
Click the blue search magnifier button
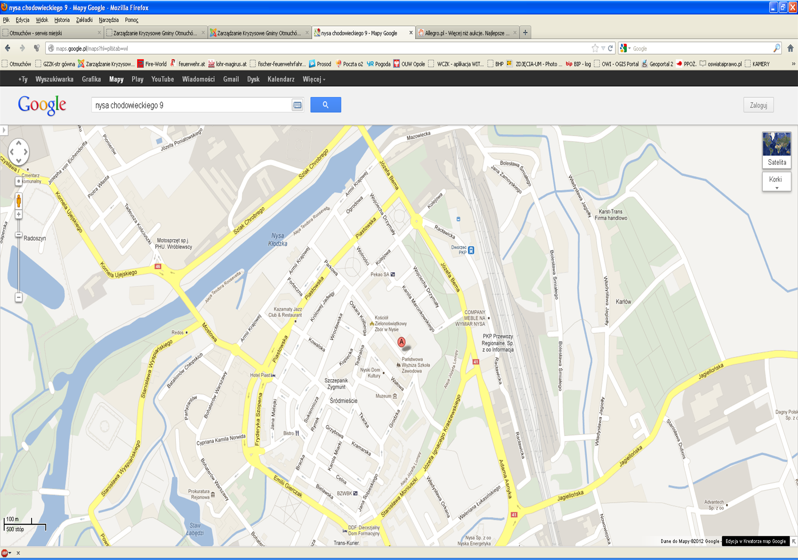point(325,105)
